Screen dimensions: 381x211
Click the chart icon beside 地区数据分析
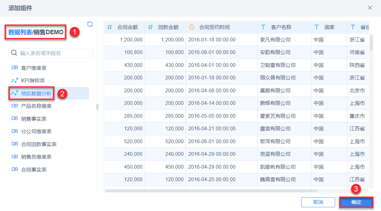pyautogui.click(x=14, y=93)
